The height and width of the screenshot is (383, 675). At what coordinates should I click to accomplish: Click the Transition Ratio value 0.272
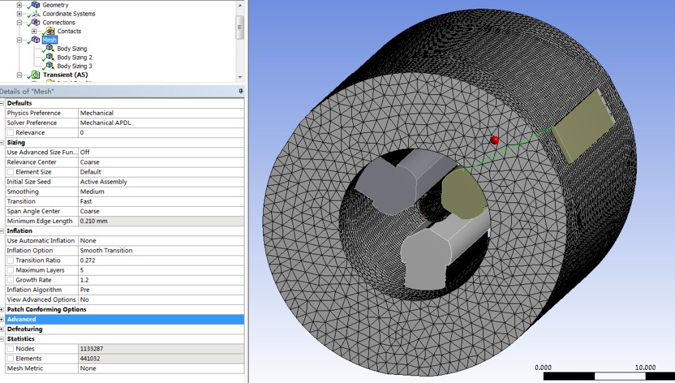(161, 261)
